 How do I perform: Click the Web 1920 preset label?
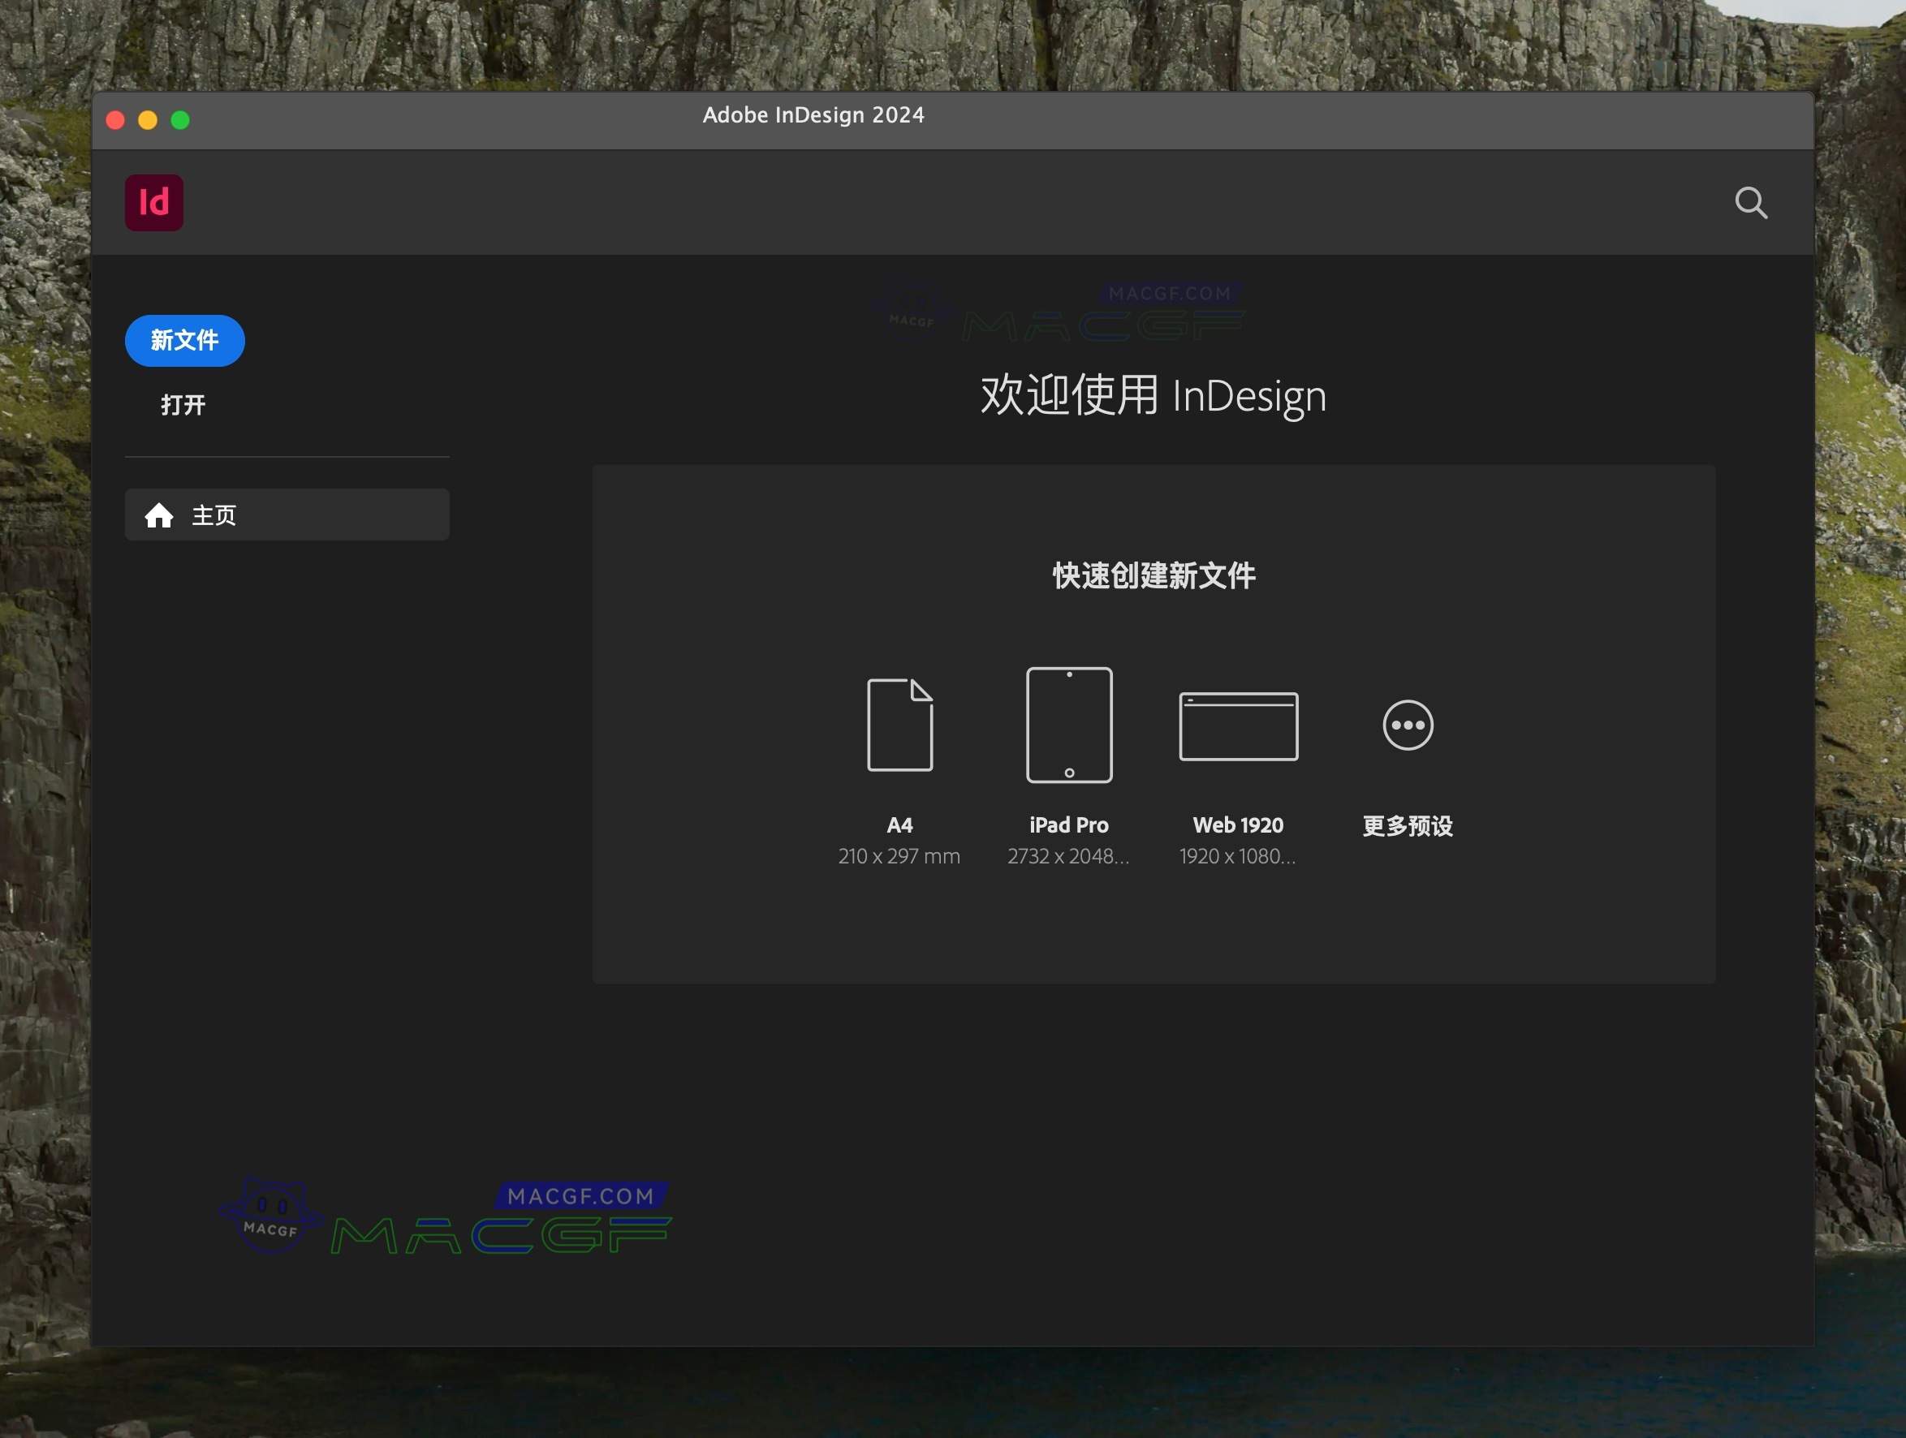pos(1237,824)
